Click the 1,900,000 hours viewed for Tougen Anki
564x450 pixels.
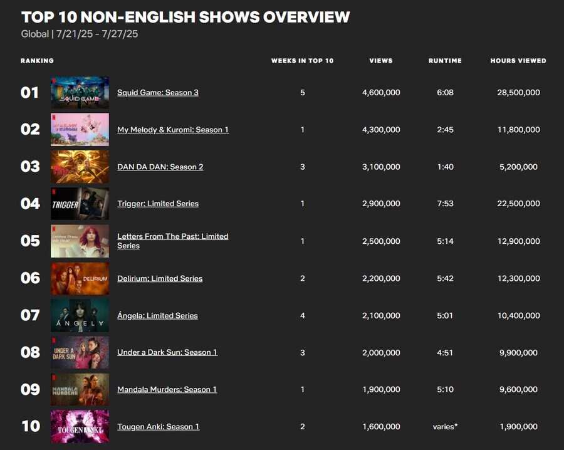[x=518, y=427]
